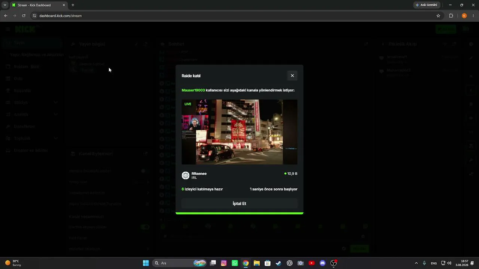Close the Stream - Kick Dashboard tab
The image size is (479, 269).
[x=64, y=5]
